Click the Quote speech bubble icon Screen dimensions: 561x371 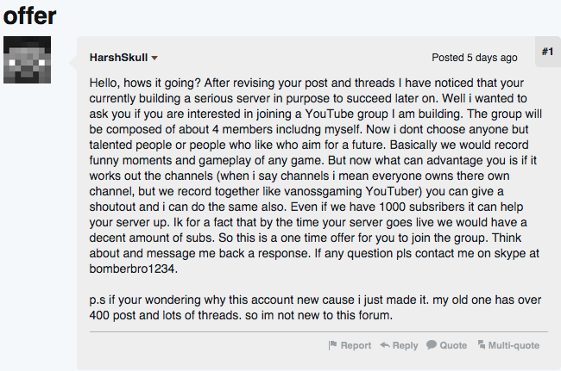point(431,345)
